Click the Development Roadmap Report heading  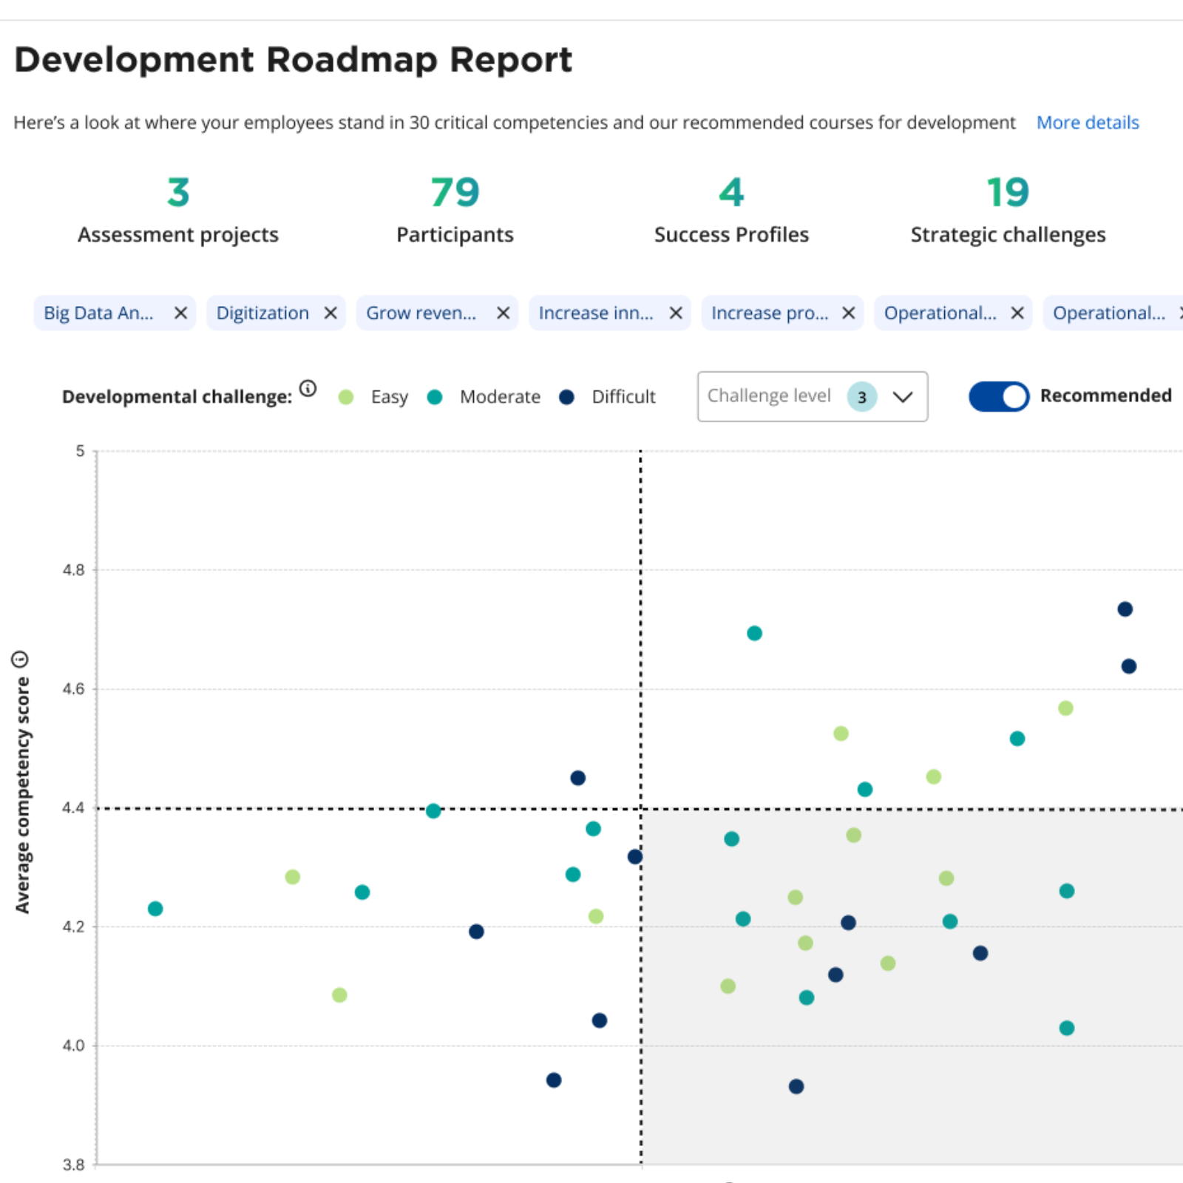coord(293,60)
